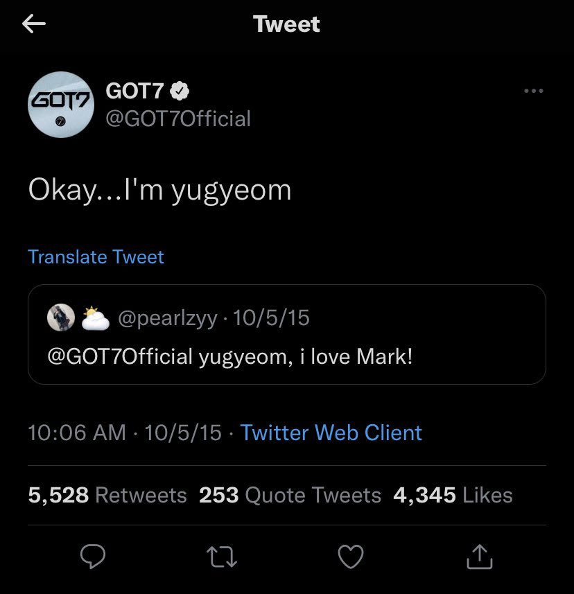Reply using the speech bubble icon
Viewport: 574px width, 594px height.
(x=93, y=556)
